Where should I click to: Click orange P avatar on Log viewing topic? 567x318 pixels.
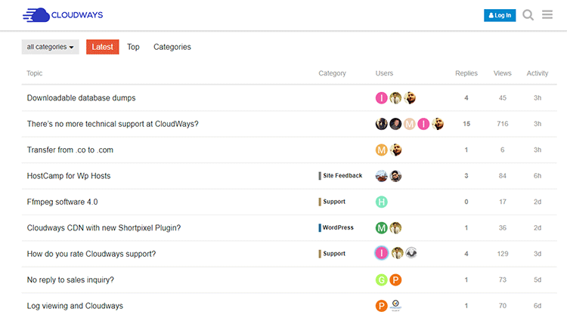coord(381,306)
